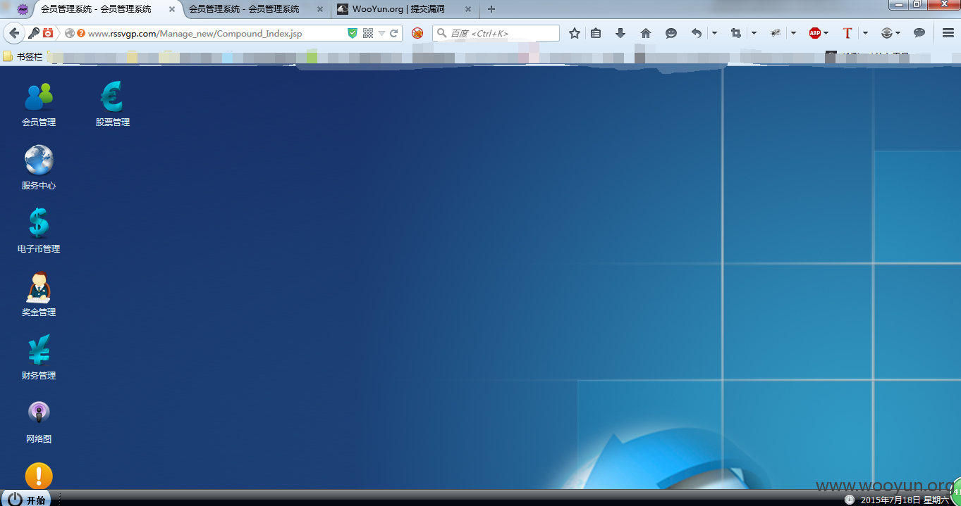Image resolution: width=961 pixels, height=506 pixels.
Task: Expand the fly icon dropdown
Action: pos(793,33)
